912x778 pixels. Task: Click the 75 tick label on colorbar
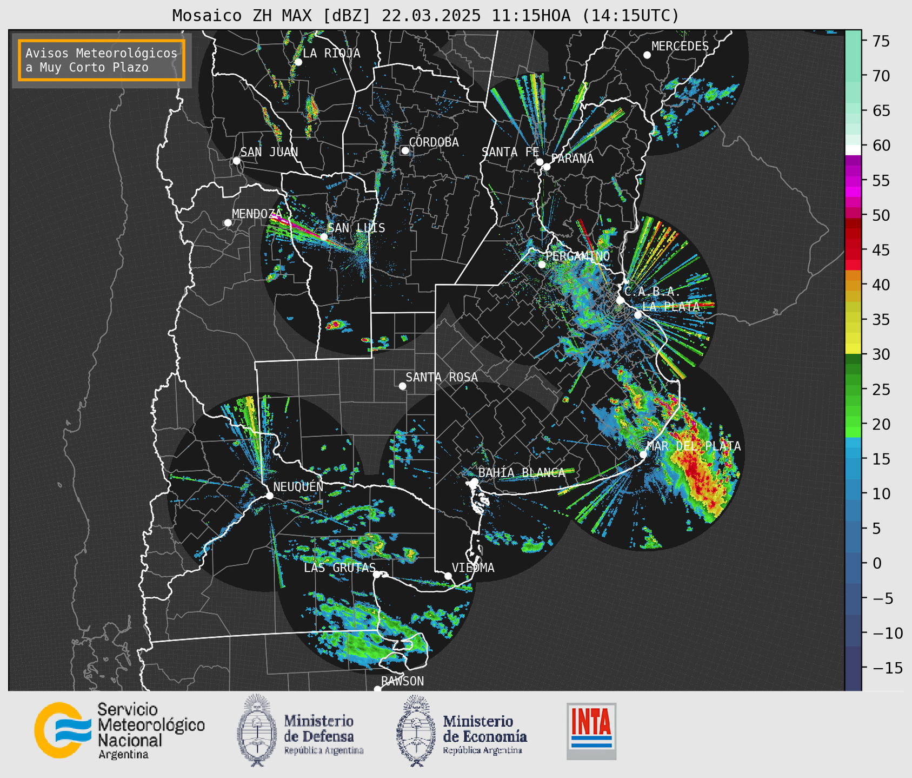(881, 41)
